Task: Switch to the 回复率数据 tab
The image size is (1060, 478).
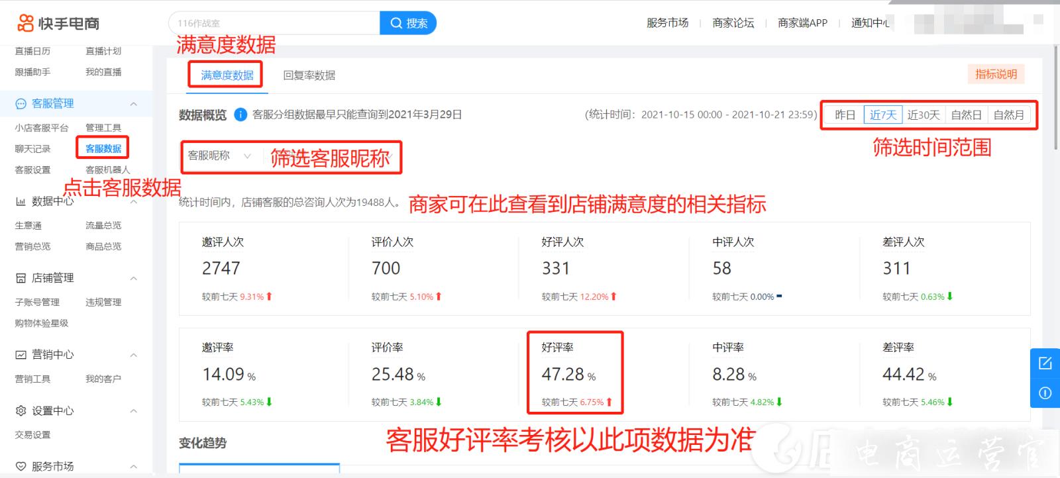Action: (309, 75)
